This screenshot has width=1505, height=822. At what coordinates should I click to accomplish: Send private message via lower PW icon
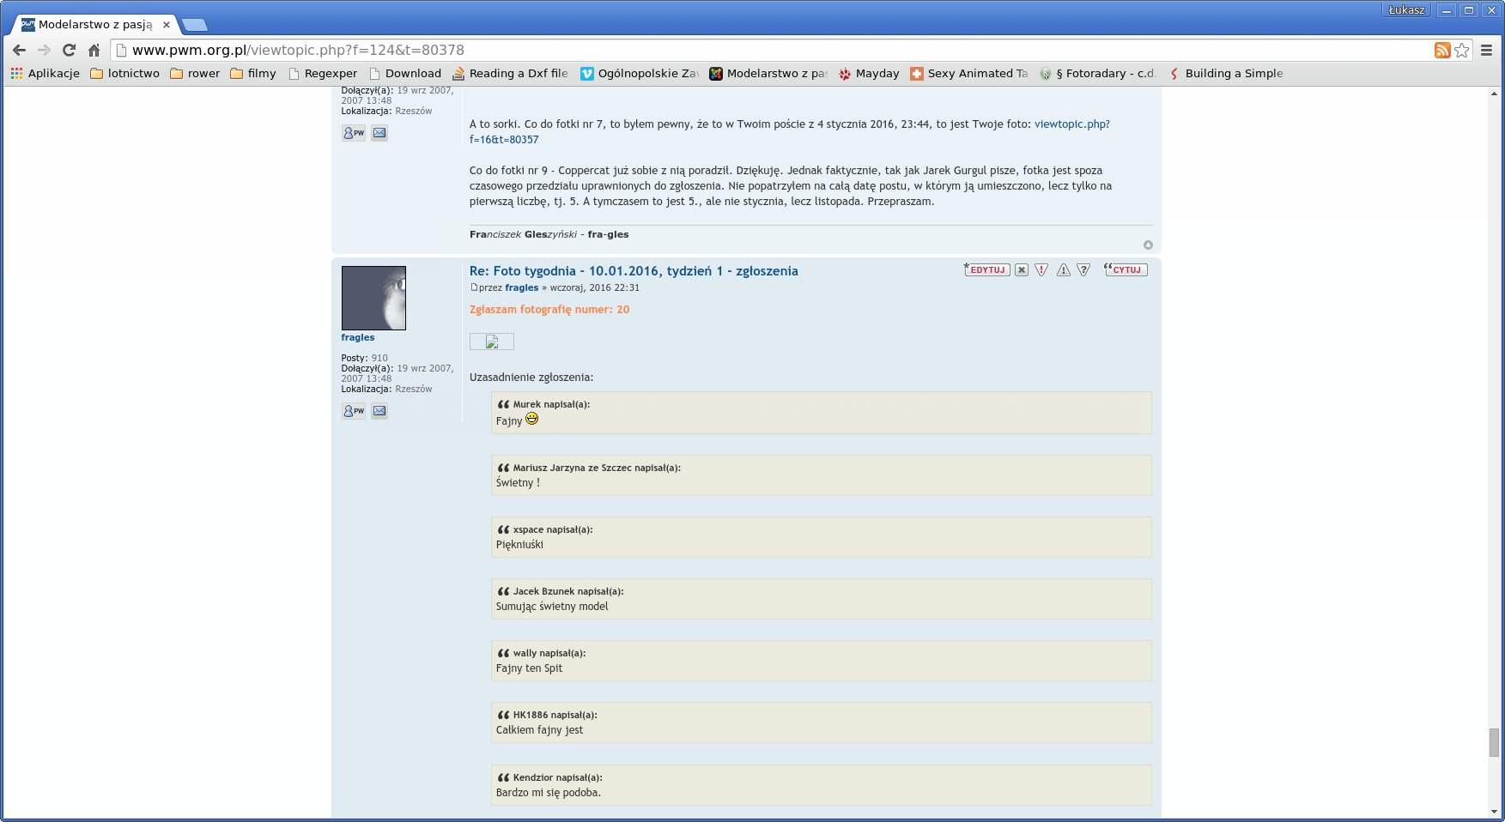(354, 411)
